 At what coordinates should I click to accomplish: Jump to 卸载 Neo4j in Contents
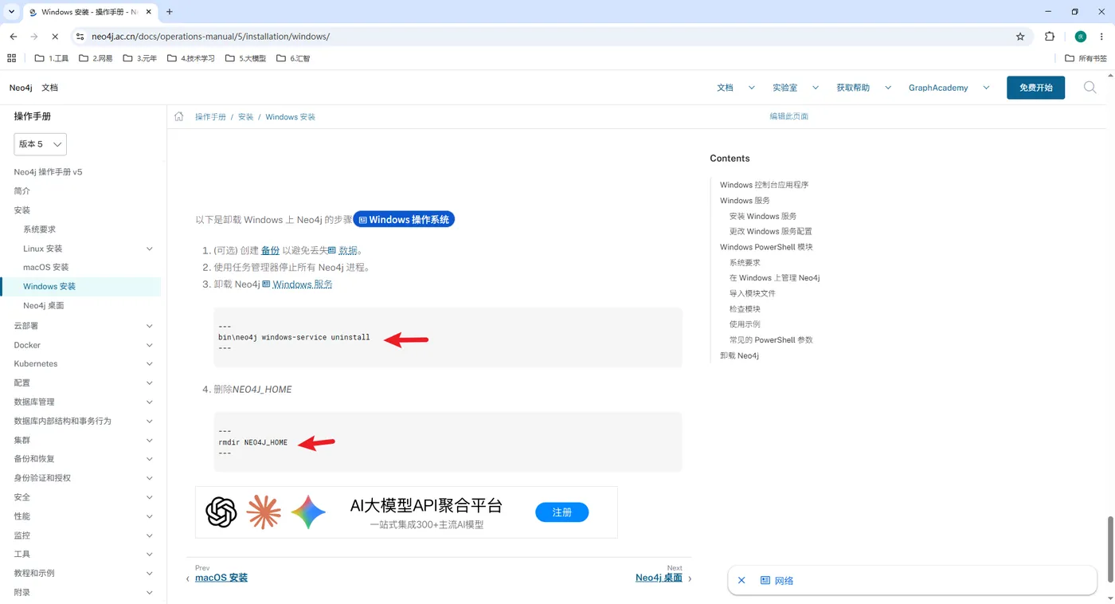tap(739, 355)
